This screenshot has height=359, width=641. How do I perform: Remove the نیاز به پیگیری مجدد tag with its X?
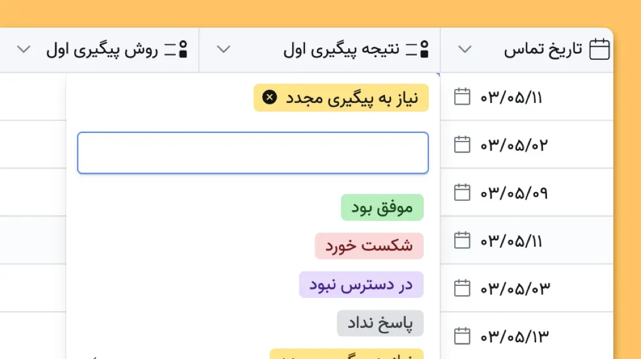(x=269, y=97)
